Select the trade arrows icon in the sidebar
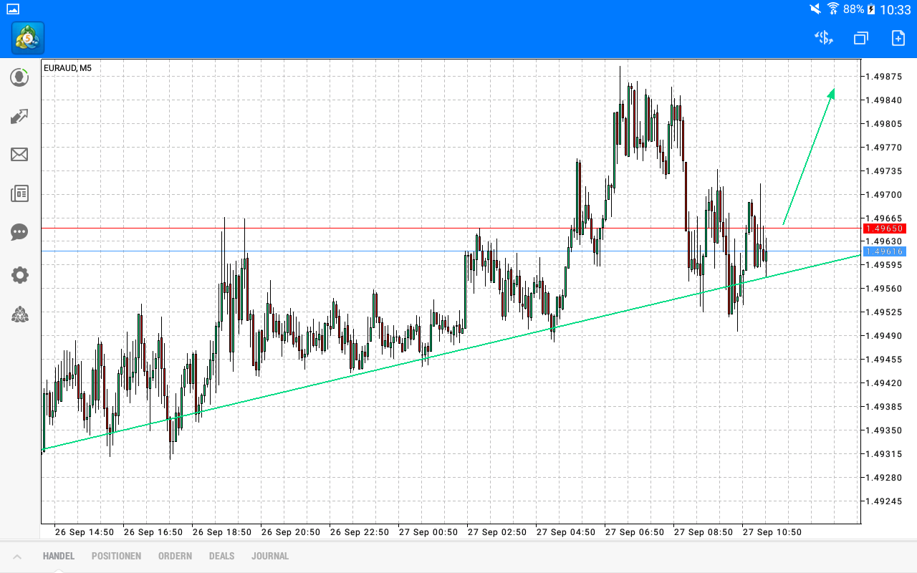 pyautogui.click(x=19, y=116)
